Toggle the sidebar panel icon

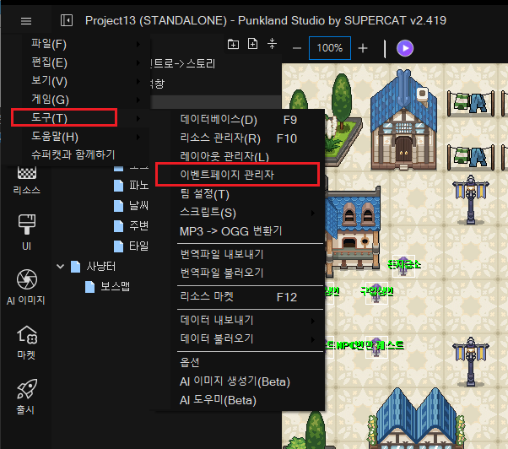tap(68, 20)
